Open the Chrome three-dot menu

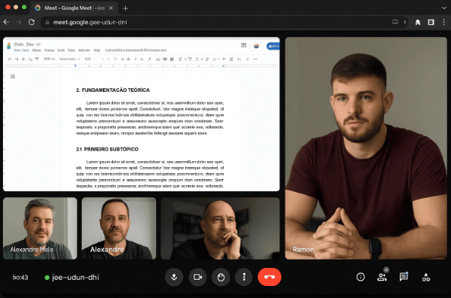[443, 22]
